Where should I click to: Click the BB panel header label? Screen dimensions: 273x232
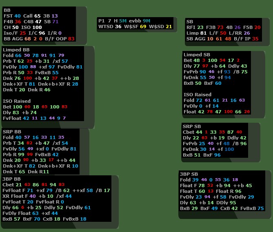(x=7, y=10)
